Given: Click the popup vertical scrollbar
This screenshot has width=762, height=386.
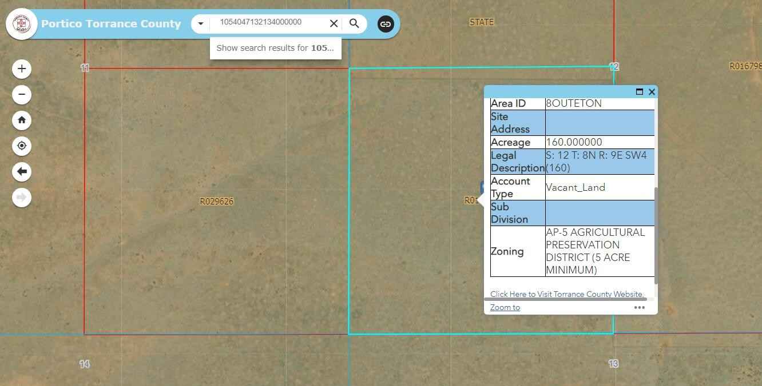Looking at the screenshot, I should [656, 234].
